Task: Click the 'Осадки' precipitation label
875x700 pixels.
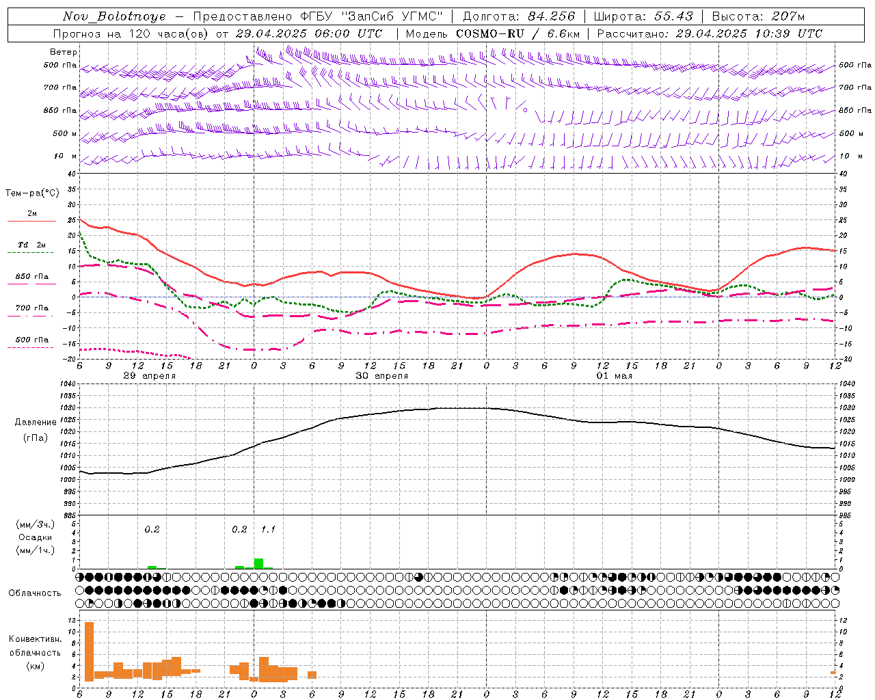Action: click(35, 537)
